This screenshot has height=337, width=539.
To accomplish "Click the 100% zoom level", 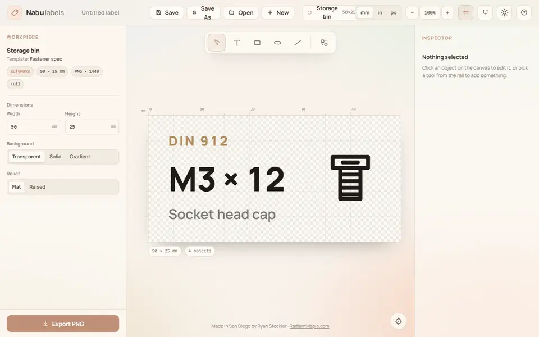I will 430,13.
